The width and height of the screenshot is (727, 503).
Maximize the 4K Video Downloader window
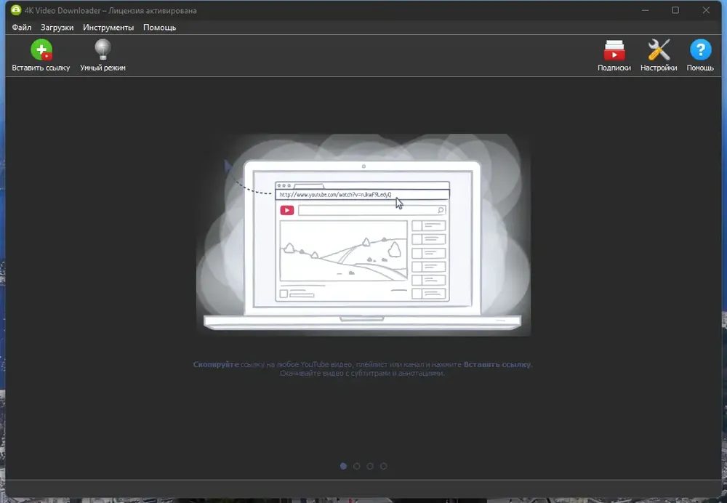click(x=675, y=10)
